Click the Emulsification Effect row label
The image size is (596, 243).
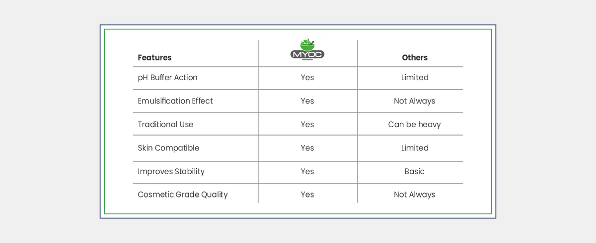coord(175,101)
